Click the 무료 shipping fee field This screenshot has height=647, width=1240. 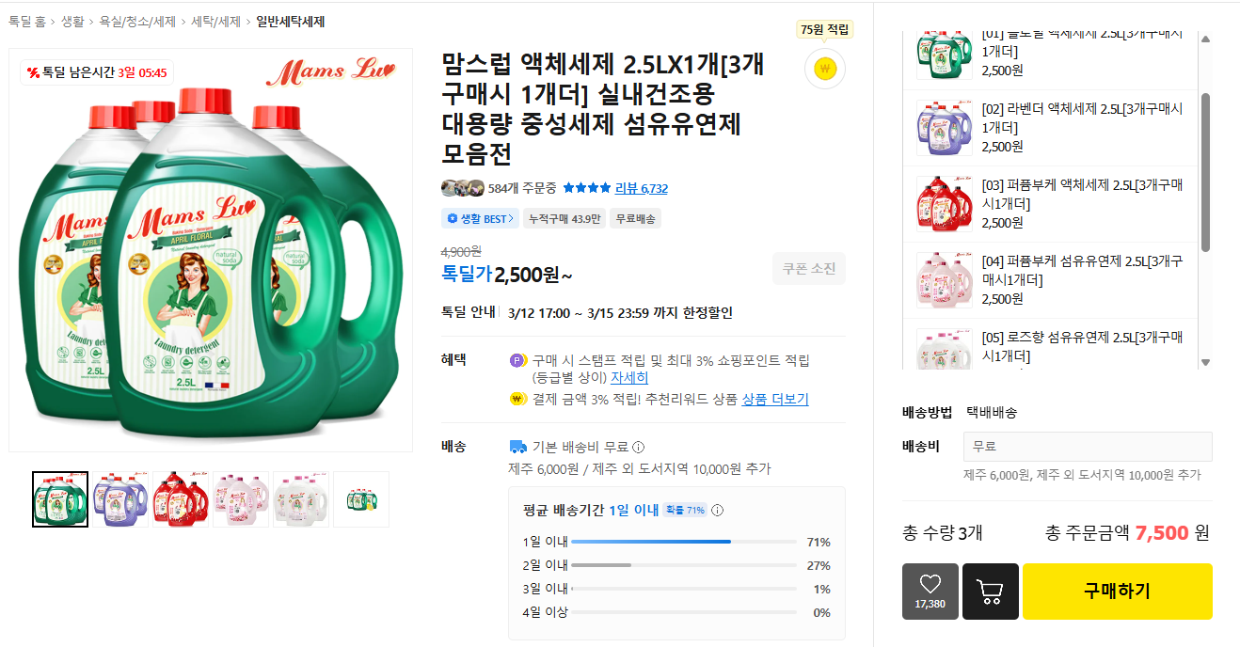point(1087,447)
